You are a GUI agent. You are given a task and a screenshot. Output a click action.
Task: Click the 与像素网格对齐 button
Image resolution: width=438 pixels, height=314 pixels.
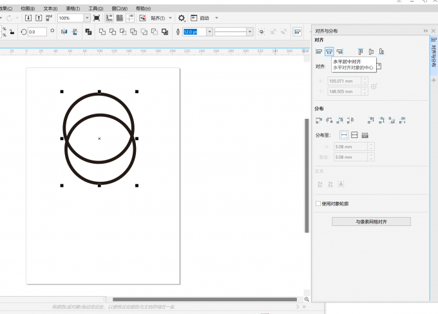(x=371, y=222)
